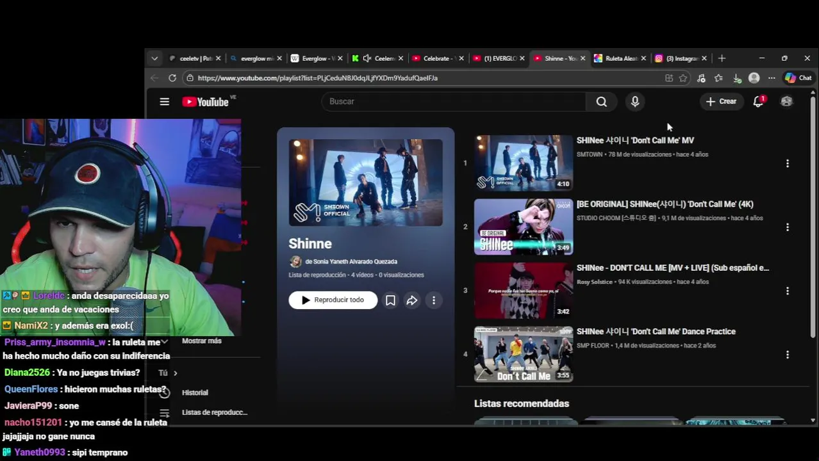Close the Shinne YouTube tab
This screenshot has width=819, height=461.
click(x=583, y=58)
